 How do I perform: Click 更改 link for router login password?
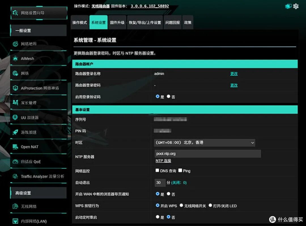tap(234, 85)
